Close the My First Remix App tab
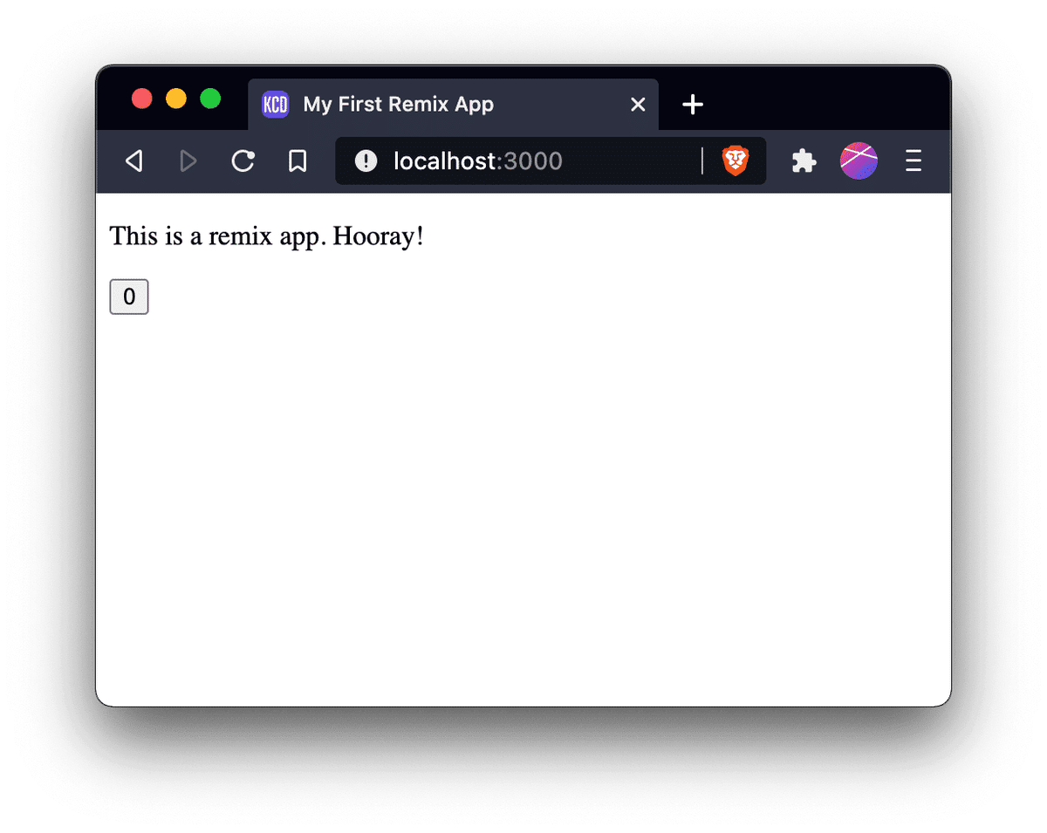Viewport: 1047px width, 833px height. pyautogui.click(x=638, y=105)
